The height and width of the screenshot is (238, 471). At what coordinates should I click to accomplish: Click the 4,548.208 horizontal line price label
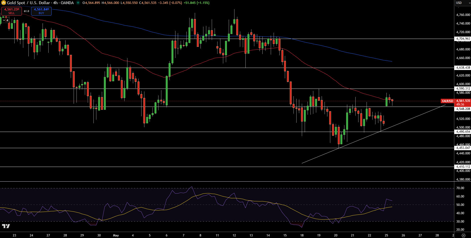click(463, 109)
